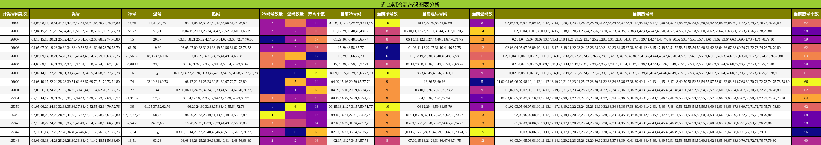
Task: Click 当前热号个数 cell 63 in row 26005
Action: tap(806, 56)
